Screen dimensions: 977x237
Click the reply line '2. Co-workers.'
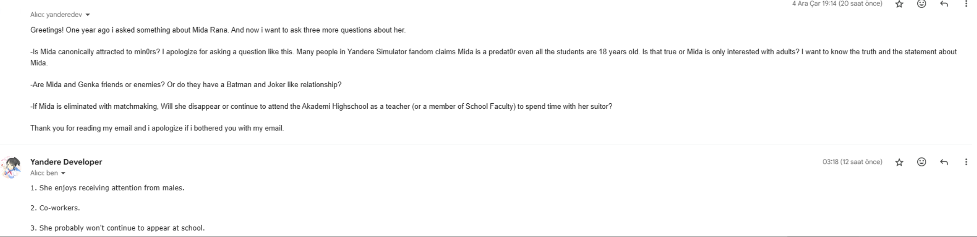[x=55, y=208]
